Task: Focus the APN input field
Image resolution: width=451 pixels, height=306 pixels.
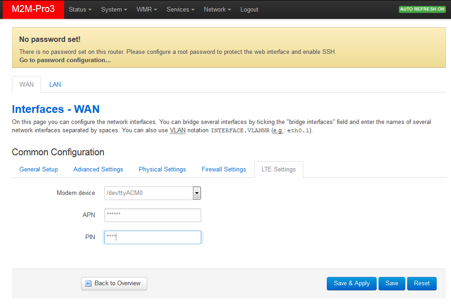Action: point(152,215)
